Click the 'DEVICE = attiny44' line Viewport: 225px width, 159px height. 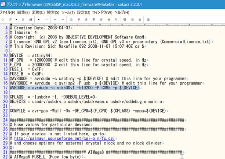click(30, 56)
